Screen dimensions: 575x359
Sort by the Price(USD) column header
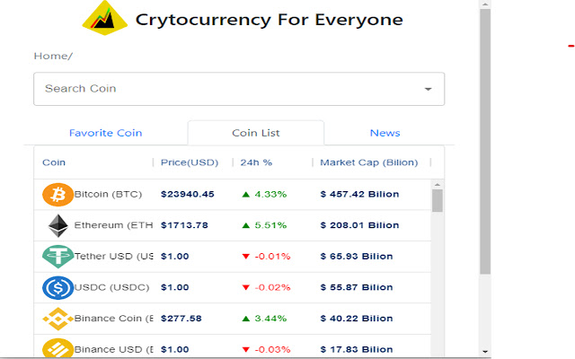click(190, 162)
